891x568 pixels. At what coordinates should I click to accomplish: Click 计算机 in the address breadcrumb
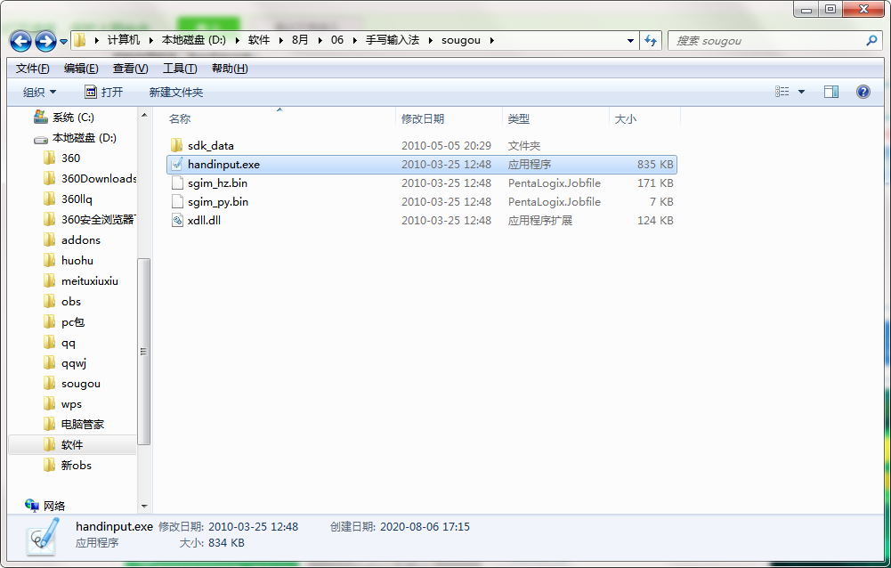(124, 40)
